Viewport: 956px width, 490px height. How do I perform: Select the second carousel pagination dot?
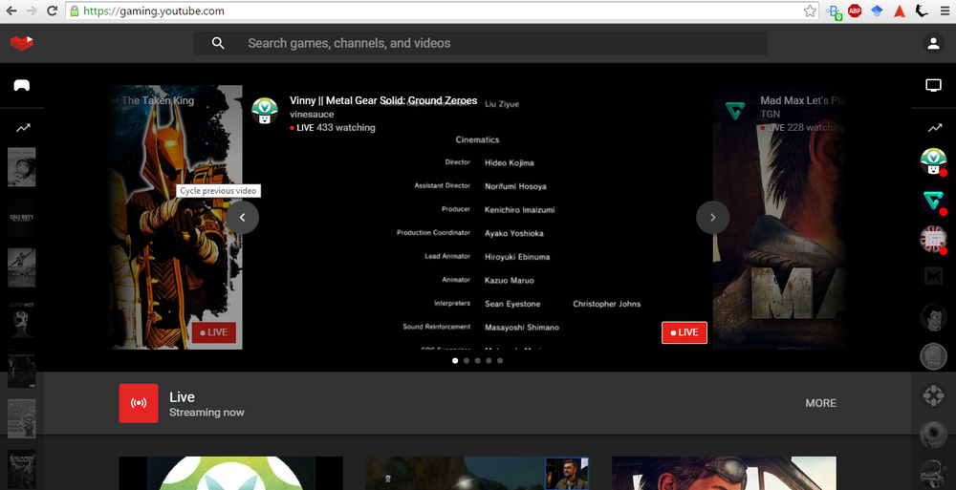(466, 361)
